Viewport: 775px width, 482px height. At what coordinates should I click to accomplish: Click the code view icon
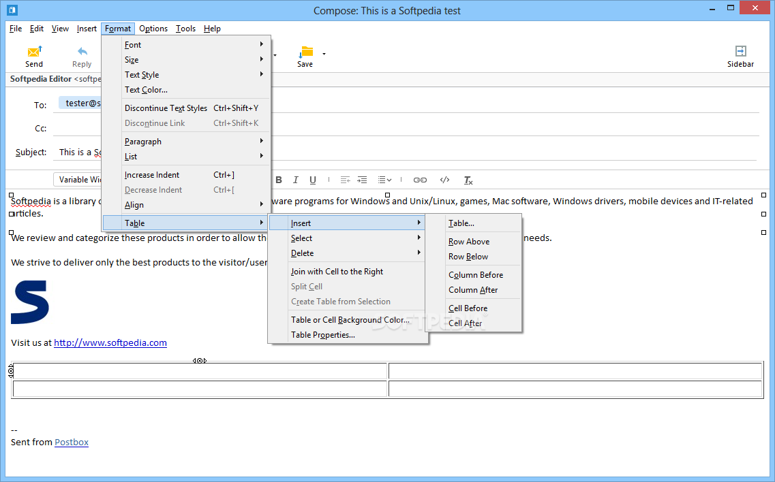tap(445, 180)
